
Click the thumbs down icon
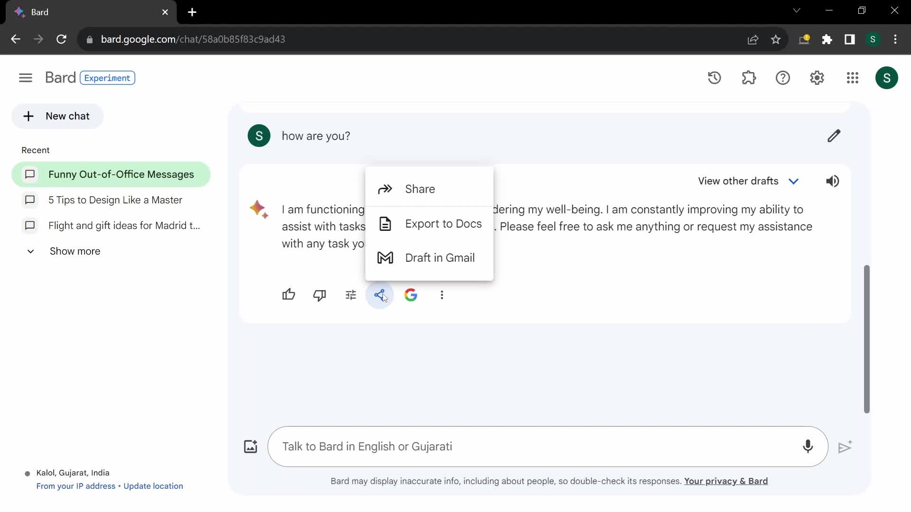(320, 294)
